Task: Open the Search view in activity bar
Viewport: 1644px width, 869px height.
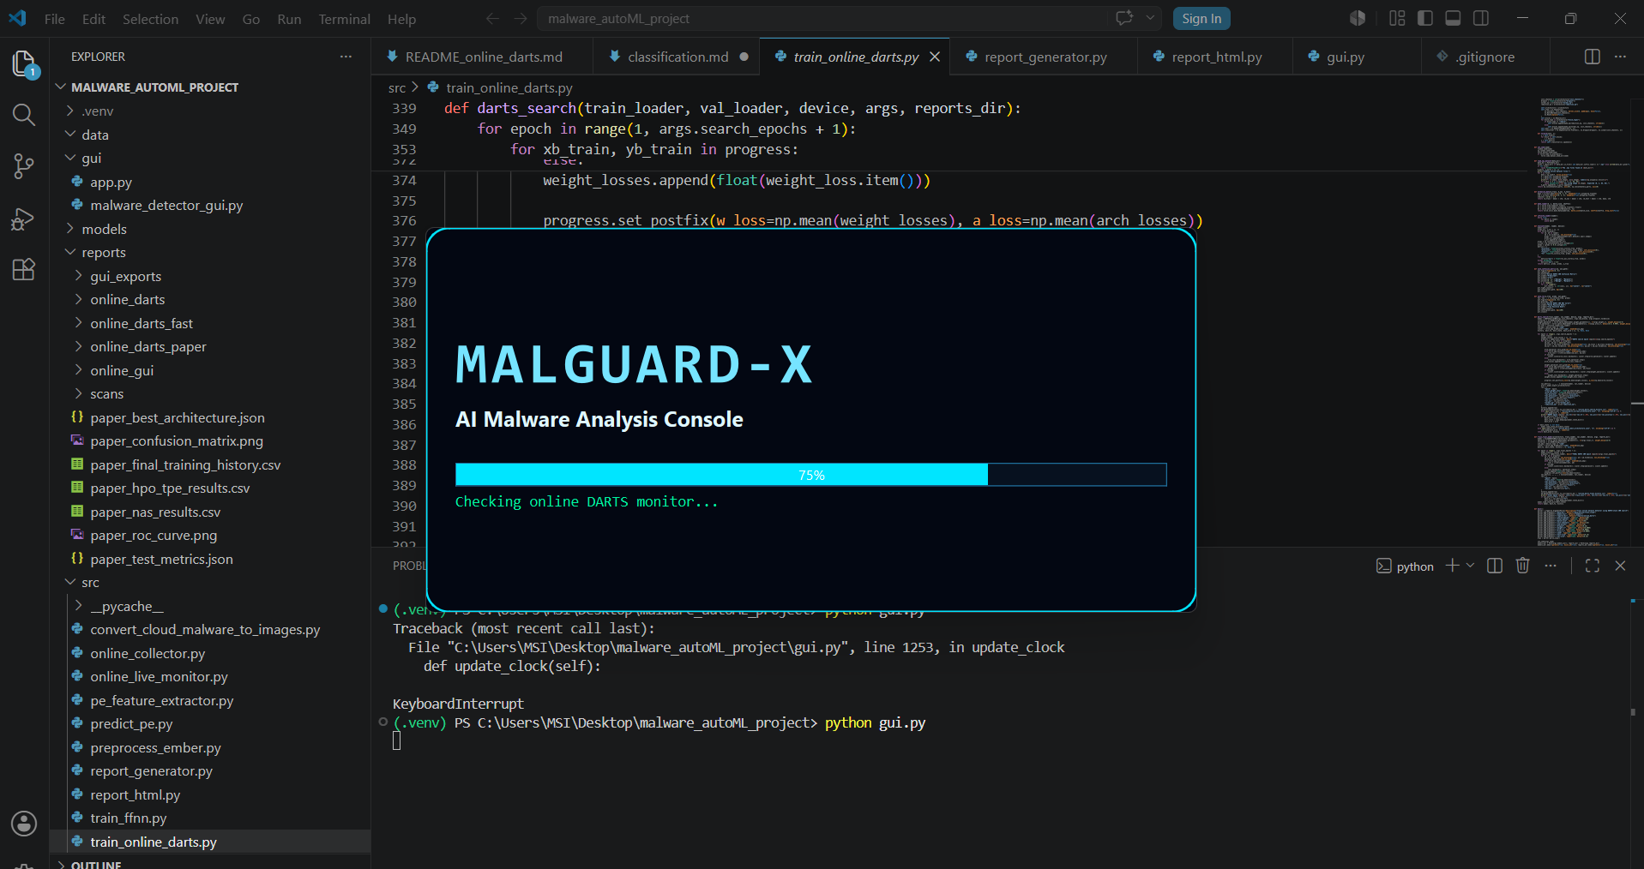Action: [24, 114]
